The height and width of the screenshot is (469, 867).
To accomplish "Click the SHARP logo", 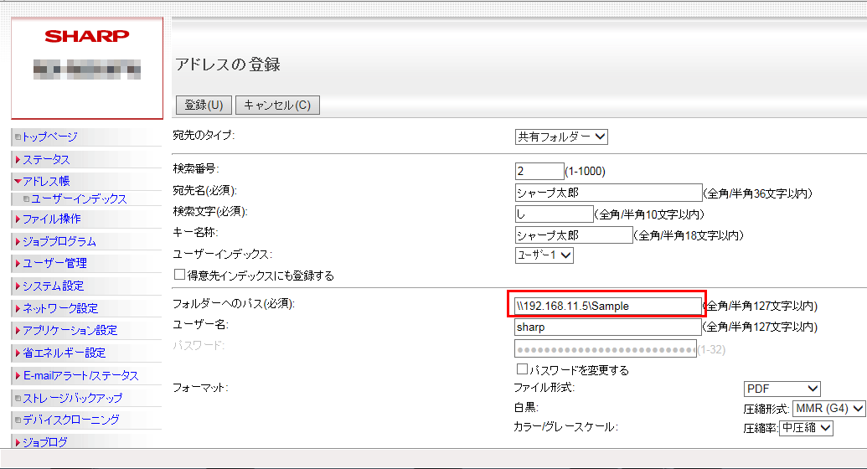I will 87,36.
